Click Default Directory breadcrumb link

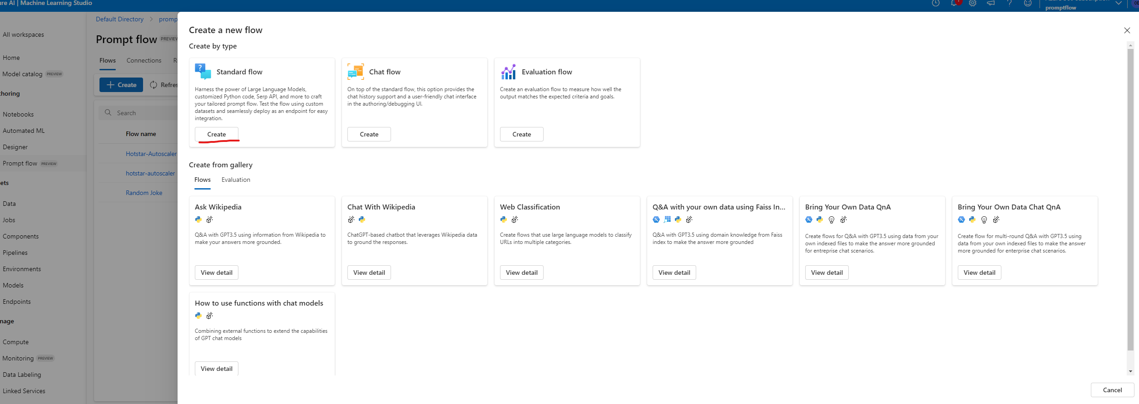(x=119, y=19)
